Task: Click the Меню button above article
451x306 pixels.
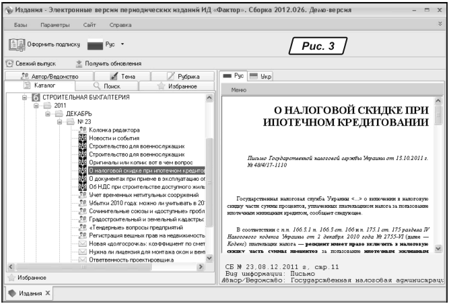Action: point(239,89)
